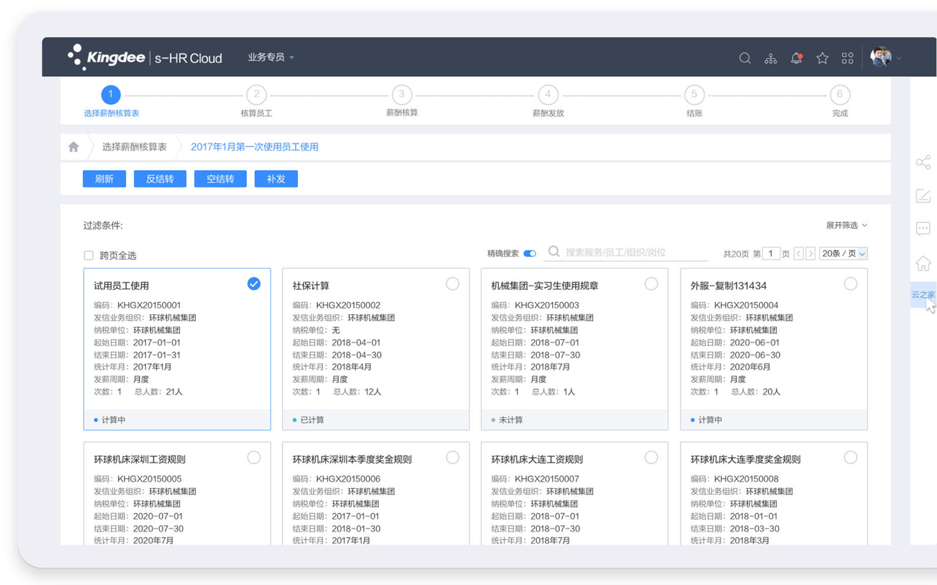Go to next page arrow in pagination

[x=810, y=253]
